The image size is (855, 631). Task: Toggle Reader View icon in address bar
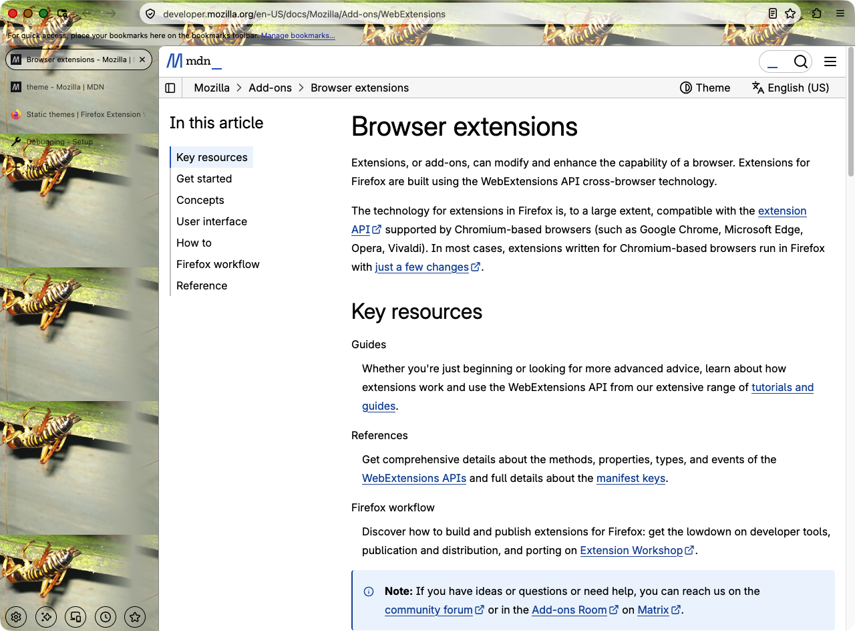pyautogui.click(x=773, y=13)
